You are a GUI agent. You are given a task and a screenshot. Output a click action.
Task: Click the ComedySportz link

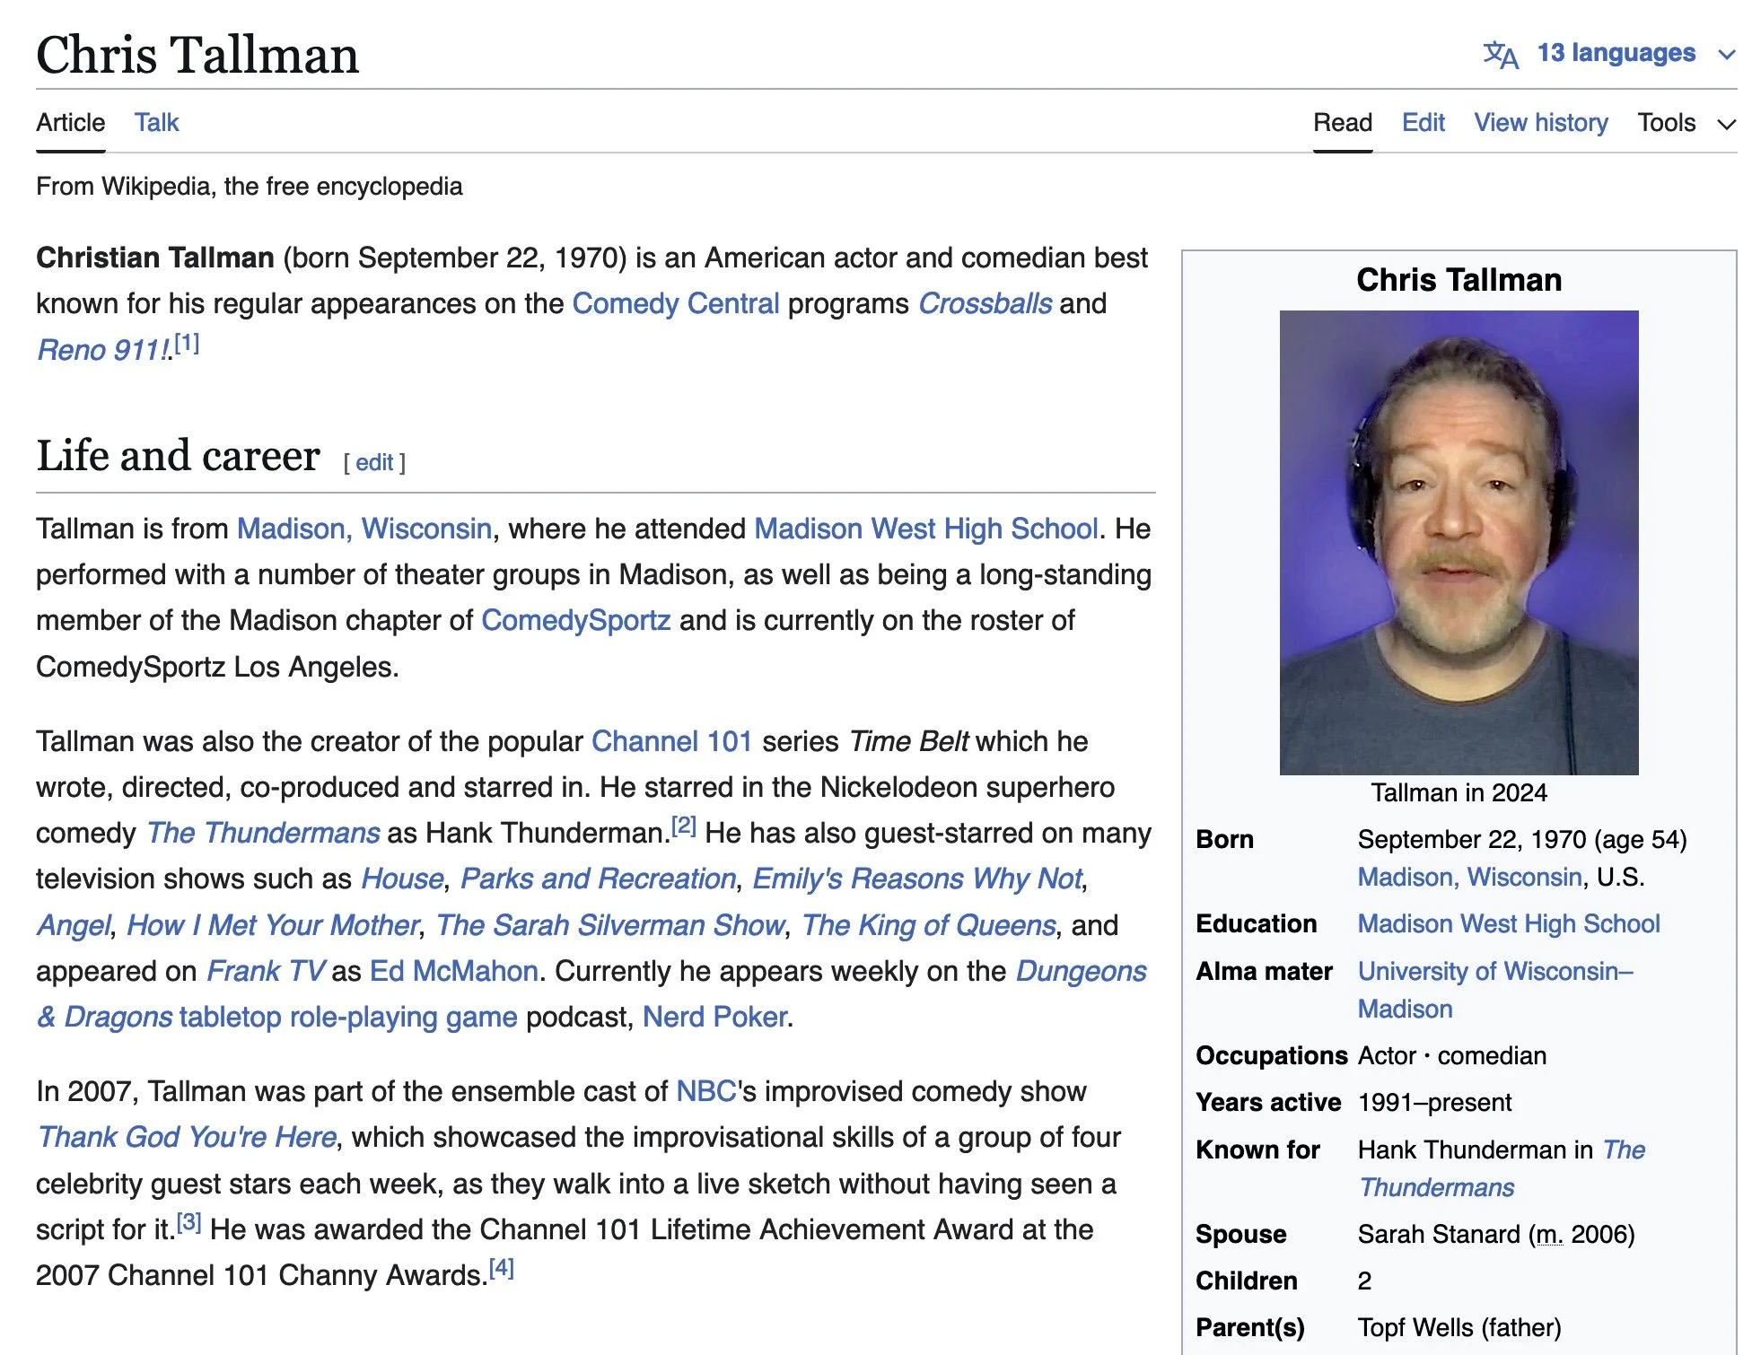coord(575,621)
